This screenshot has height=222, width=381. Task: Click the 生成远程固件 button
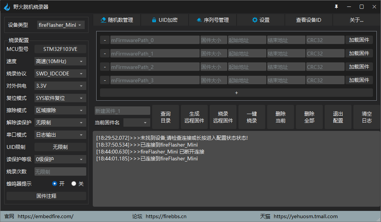pos(194,117)
